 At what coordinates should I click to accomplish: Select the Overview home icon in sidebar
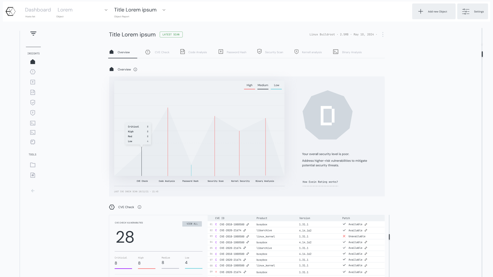pos(33,62)
